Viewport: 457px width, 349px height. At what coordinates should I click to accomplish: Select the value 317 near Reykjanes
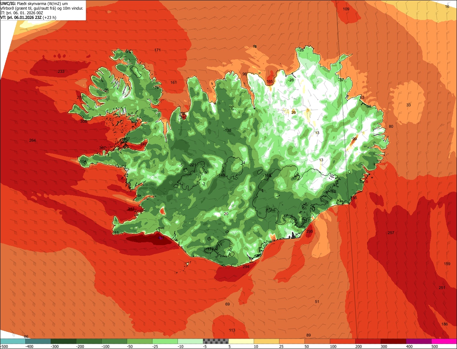click(x=131, y=209)
